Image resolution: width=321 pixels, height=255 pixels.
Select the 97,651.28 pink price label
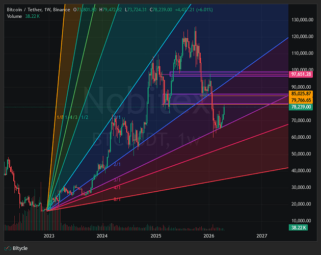tap(301, 74)
